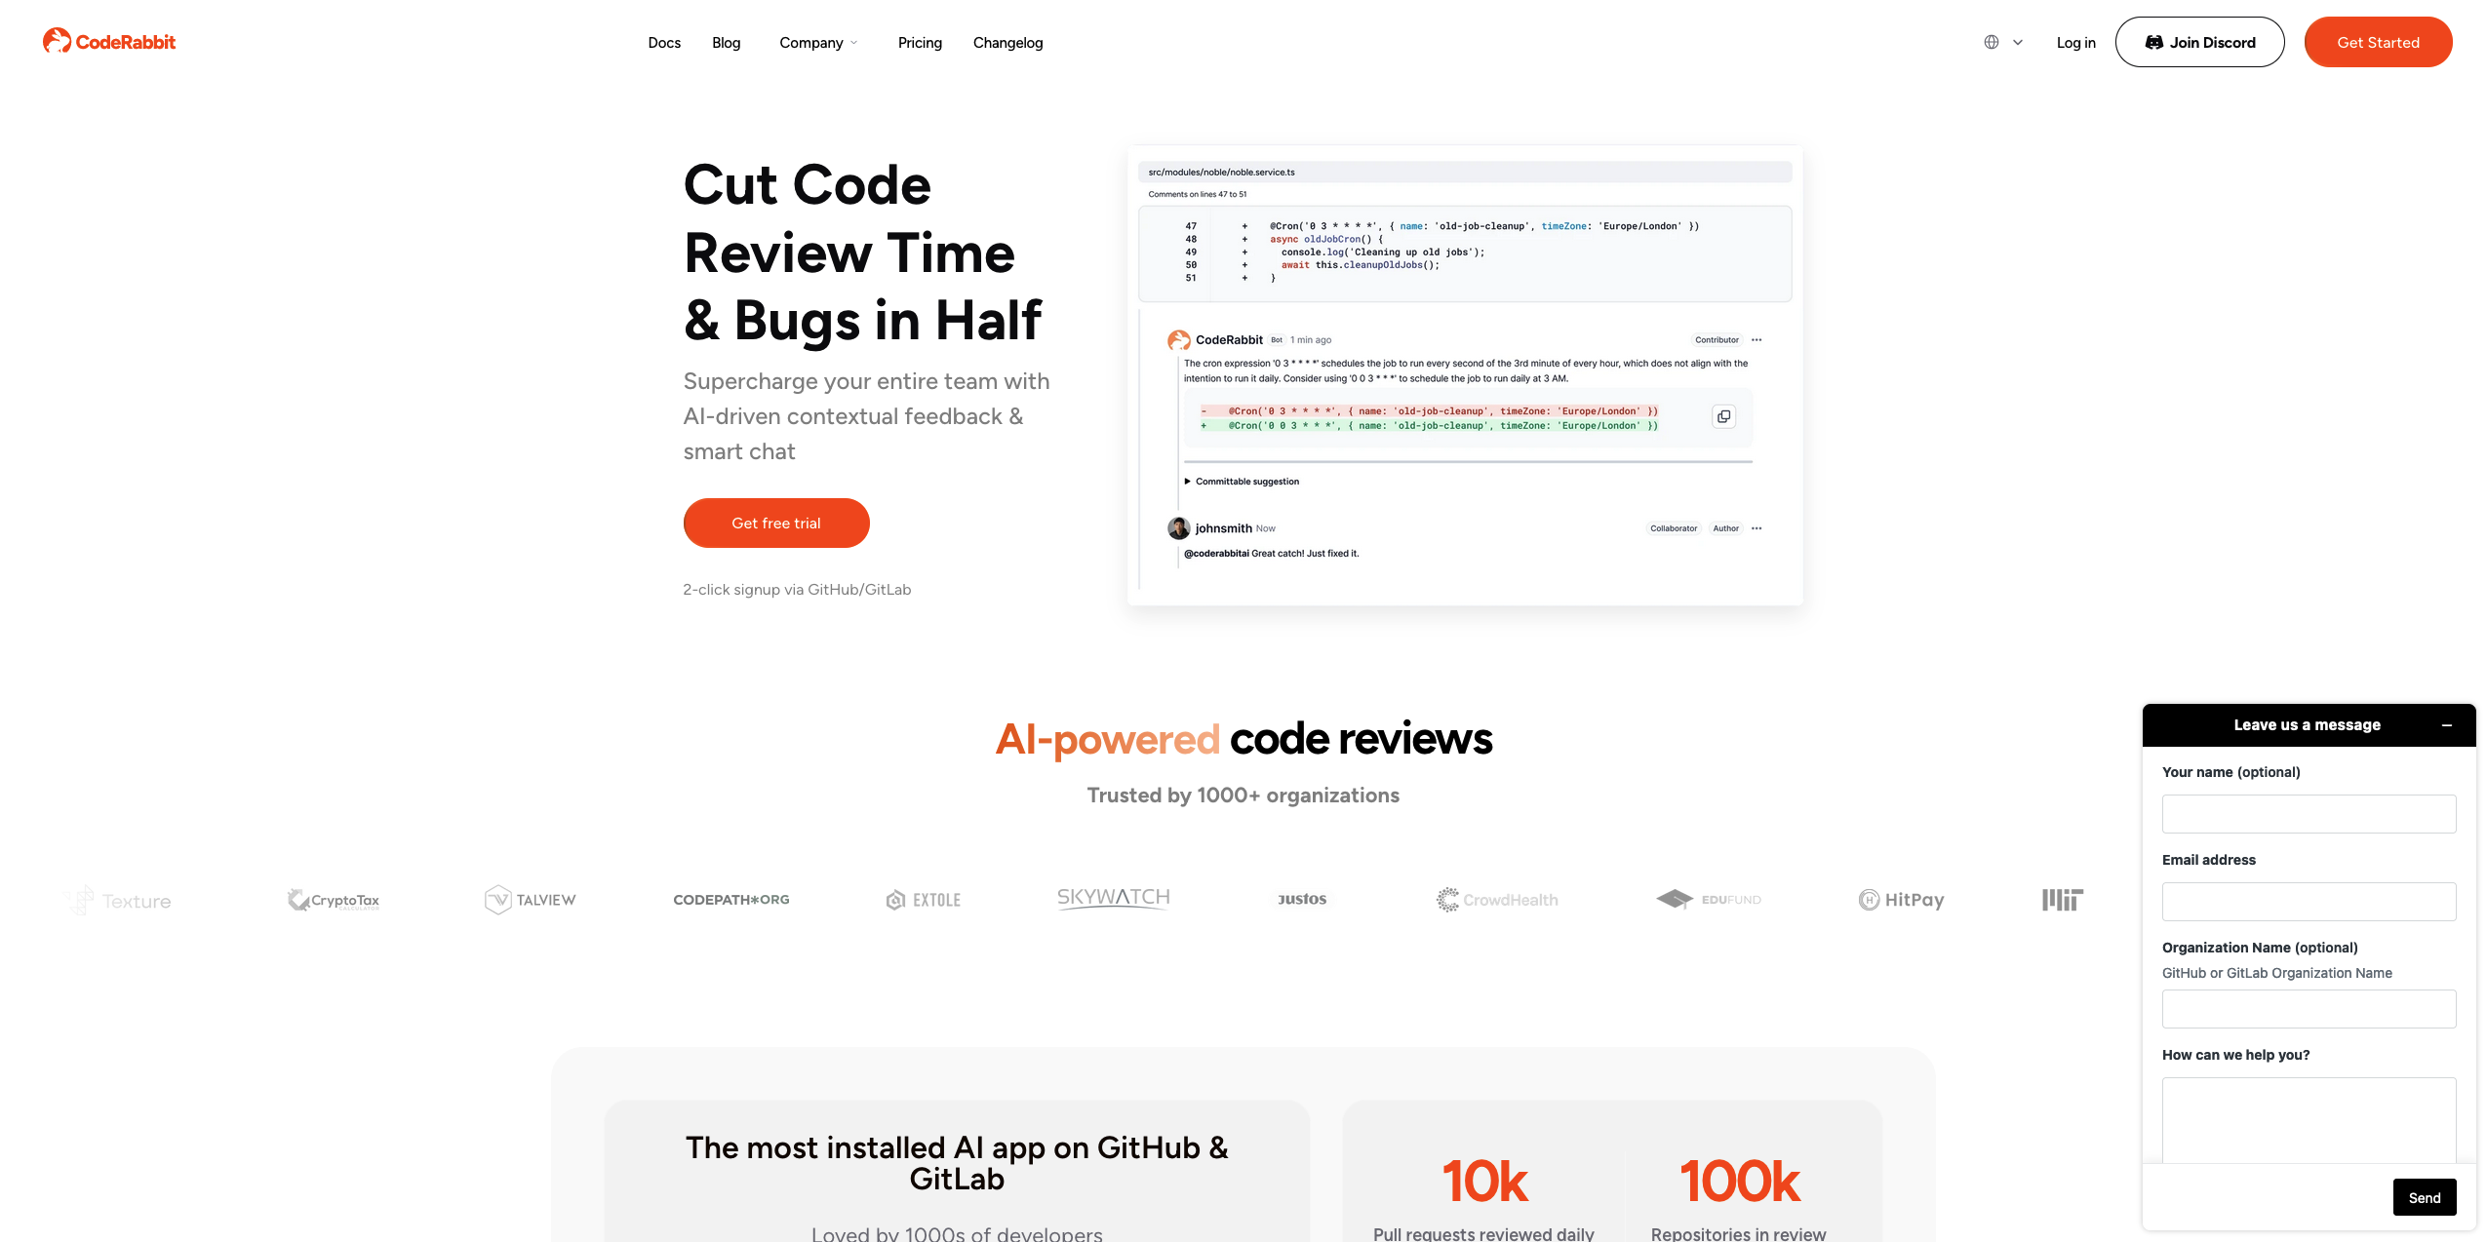
Task: Expand the language/region selector dropdown
Action: (2003, 41)
